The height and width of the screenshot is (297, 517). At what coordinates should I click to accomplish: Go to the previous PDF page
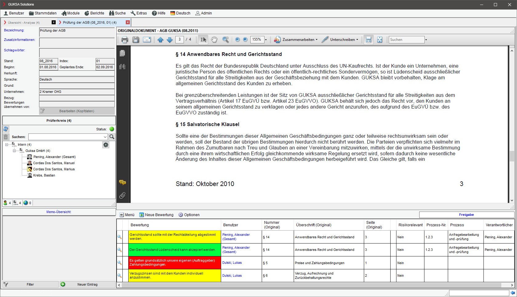point(160,40)
